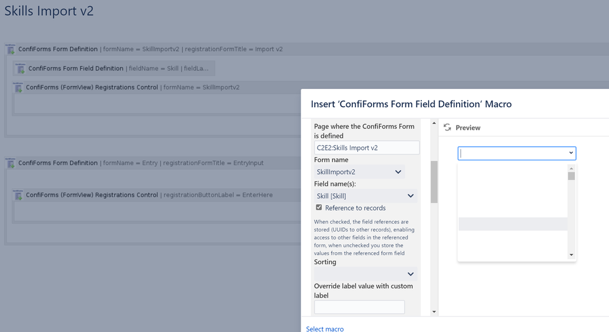
Task: Click the preview list scroll up arrow
Action: tap(571, 169)
